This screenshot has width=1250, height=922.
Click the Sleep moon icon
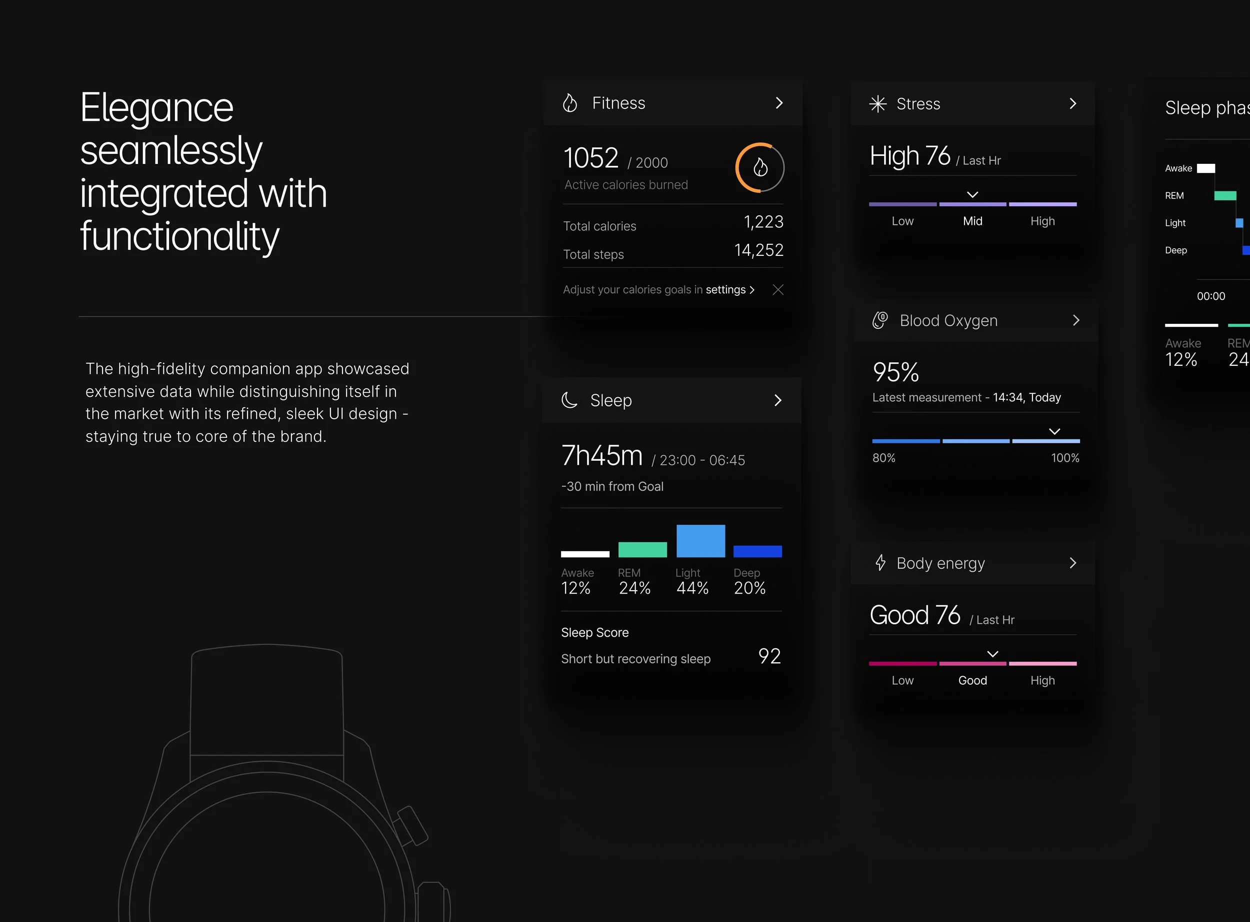coord(569,400)
